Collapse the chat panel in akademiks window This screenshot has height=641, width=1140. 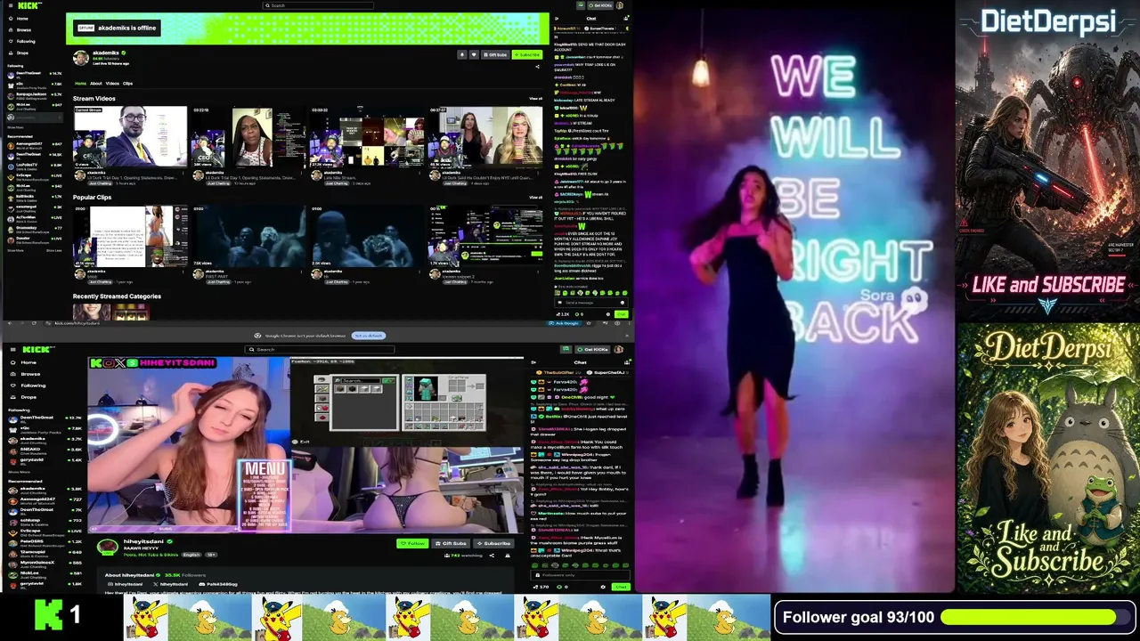(558, 18)
